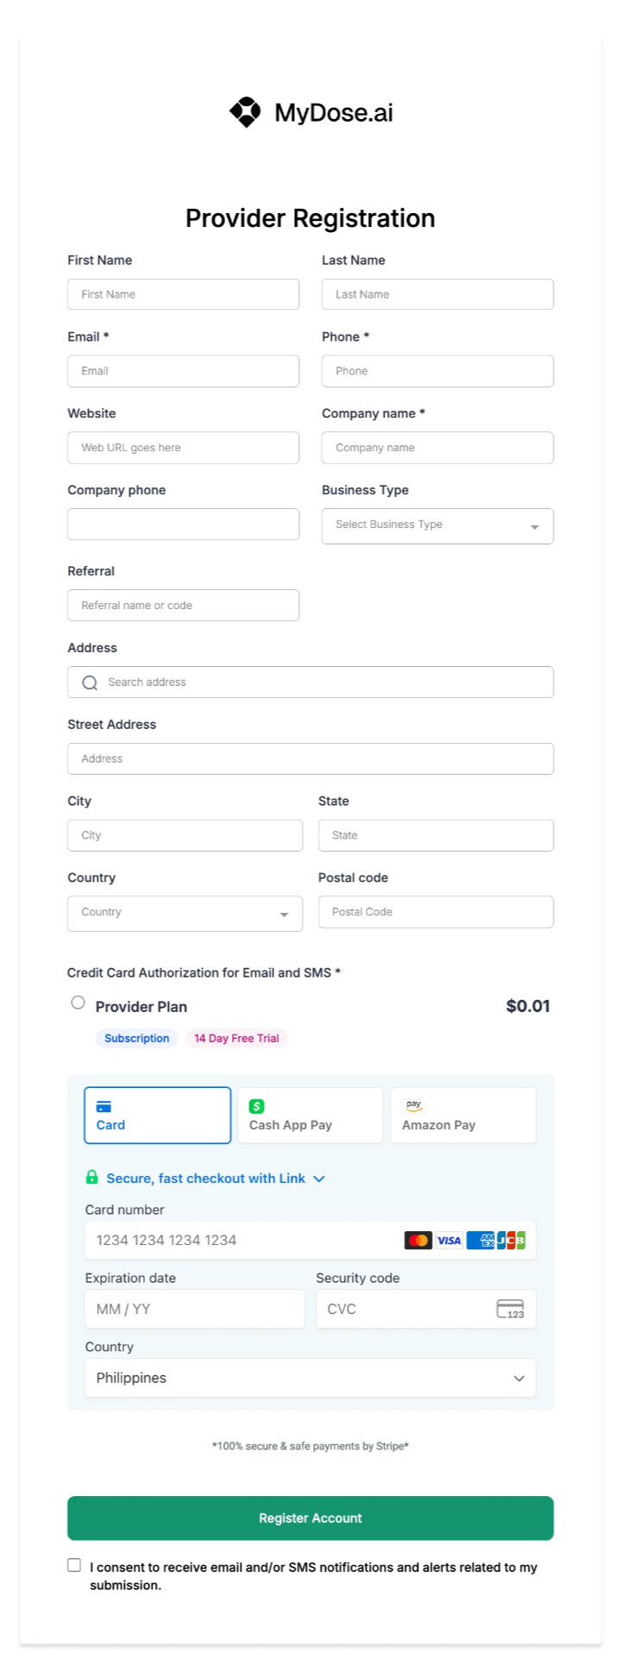Open the Philippines card country dropdown
The width and height of the screenshot is (626, 1679).
click(x=310, y=1378)
